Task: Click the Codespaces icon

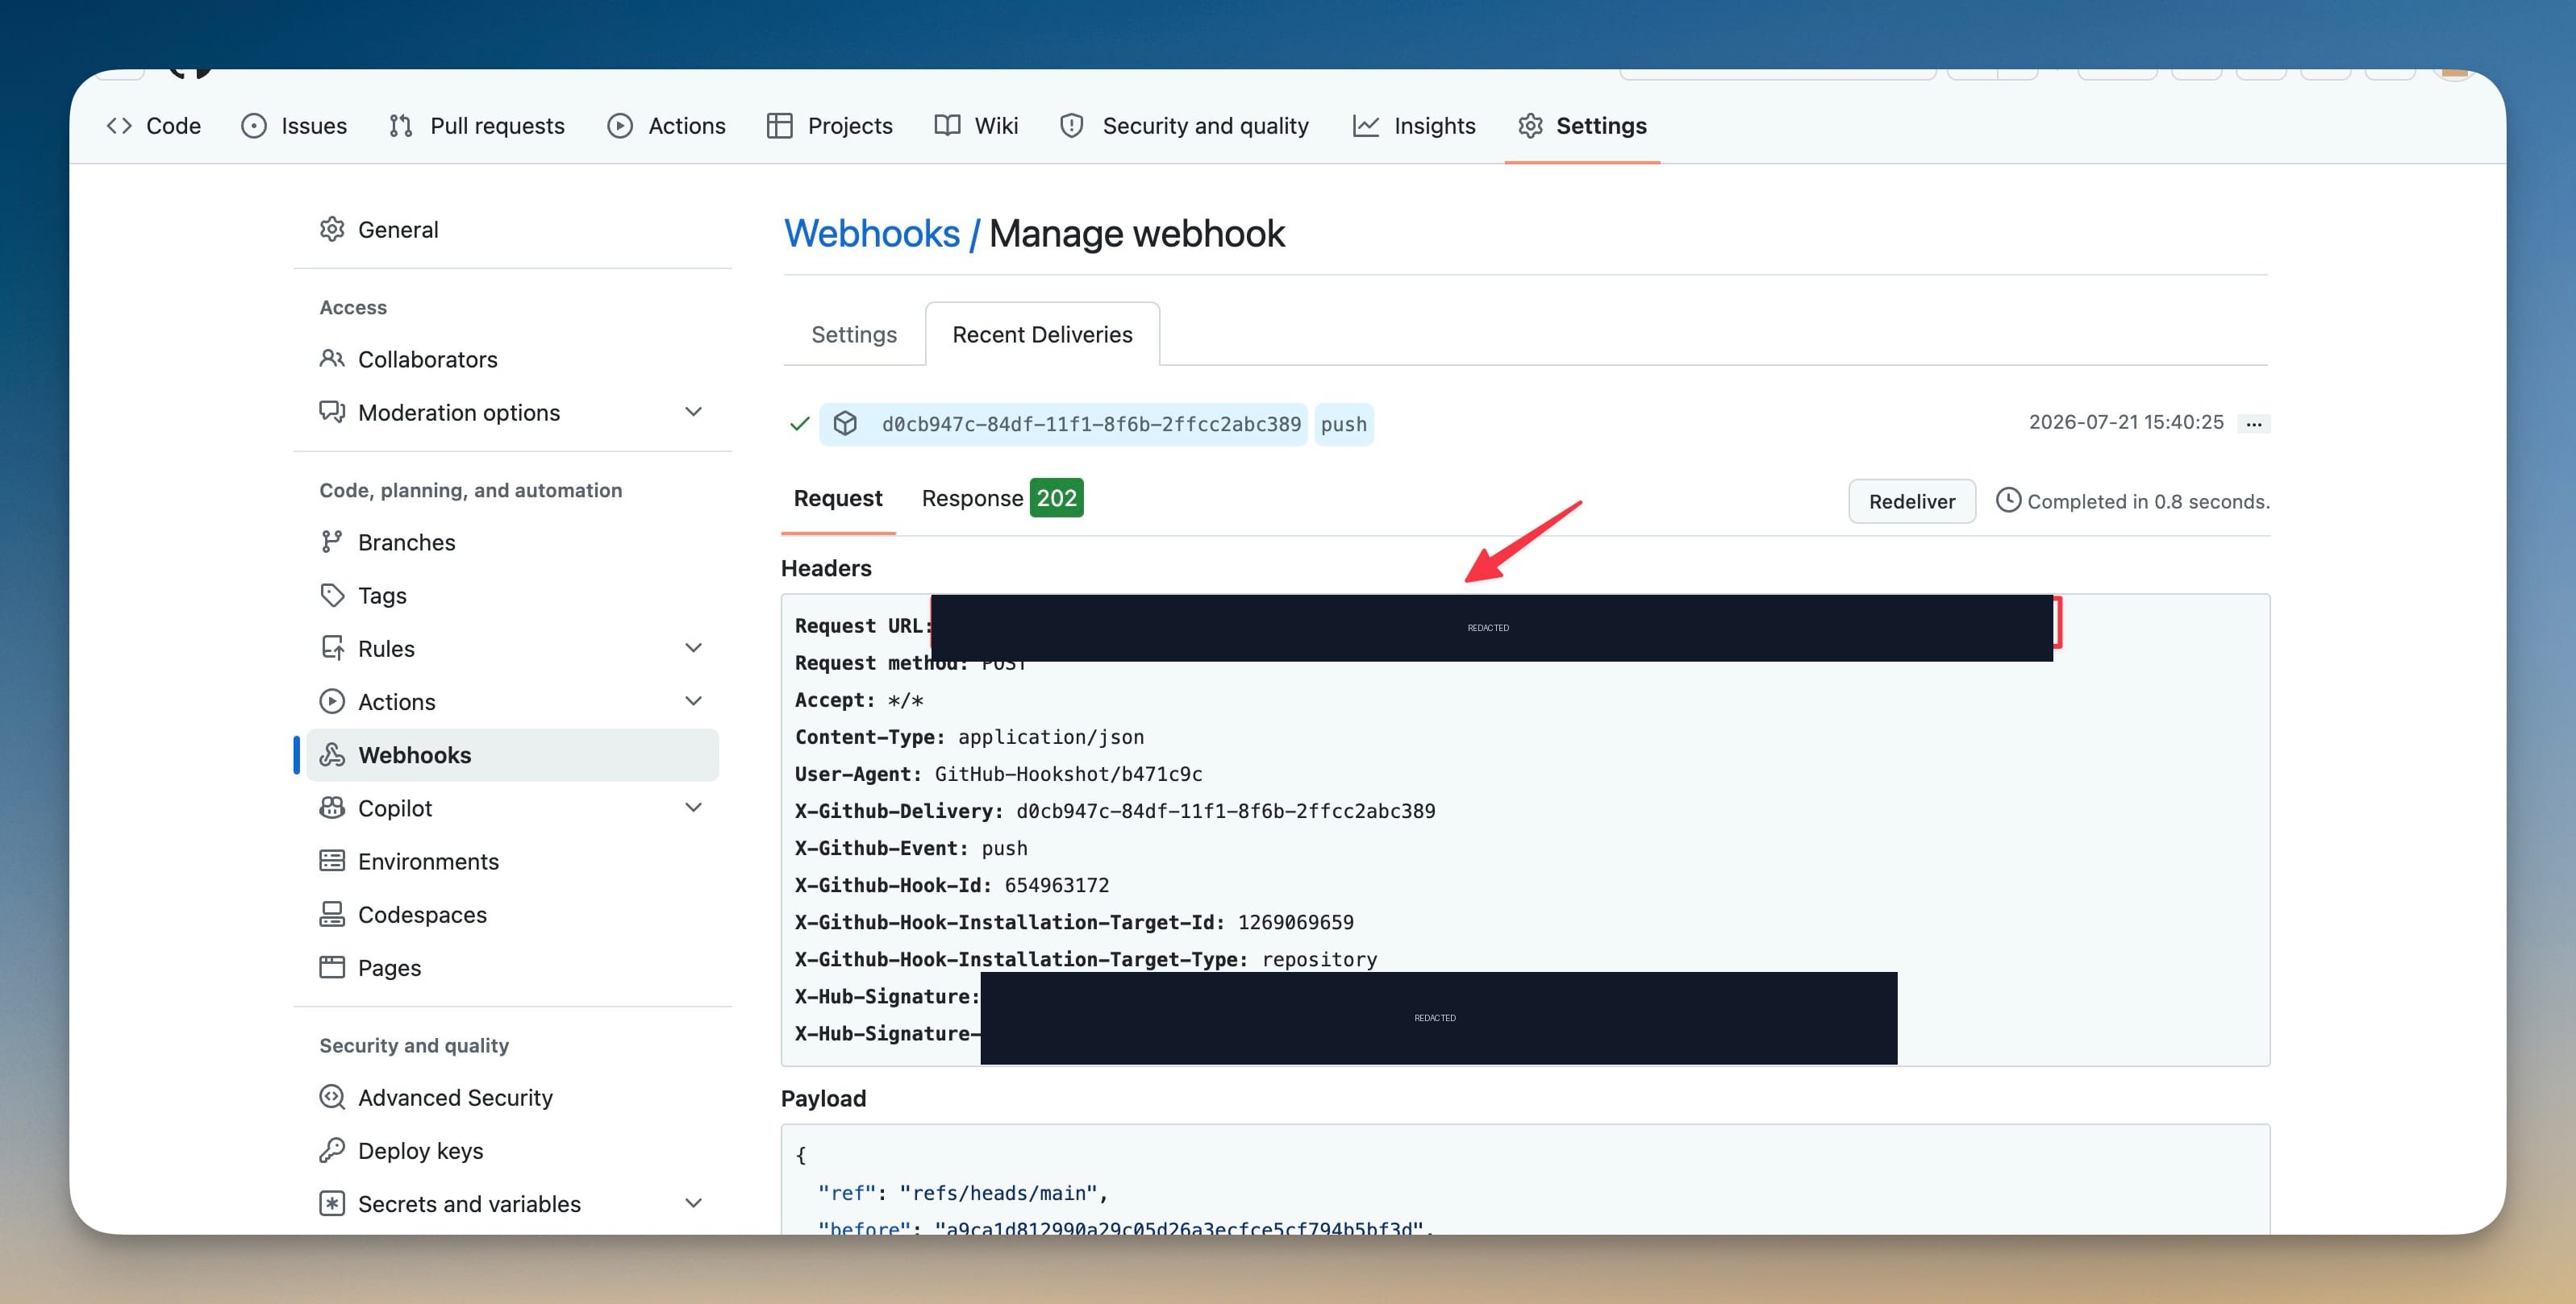Action: [x=332, y=913]
